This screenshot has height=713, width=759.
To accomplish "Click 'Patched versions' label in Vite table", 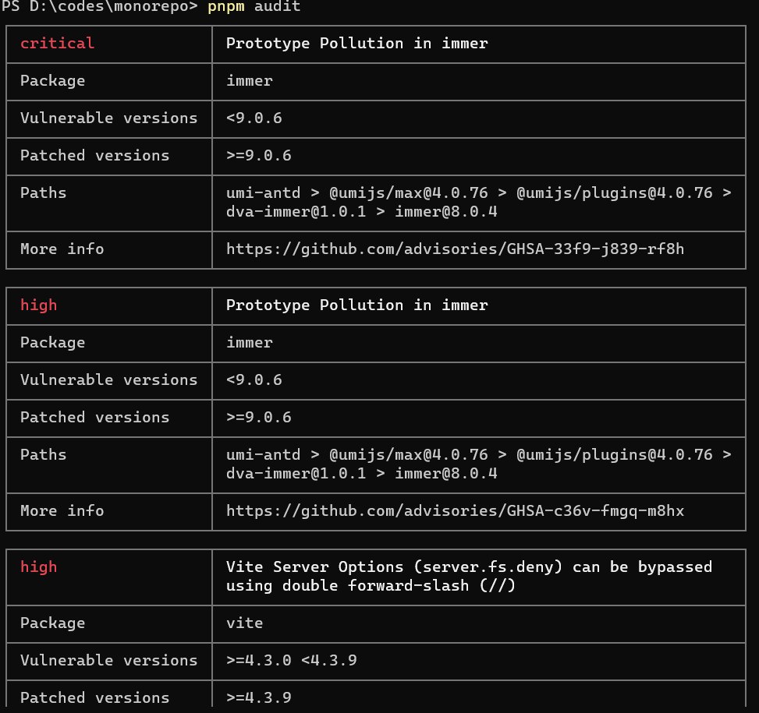I will point(95,698).
